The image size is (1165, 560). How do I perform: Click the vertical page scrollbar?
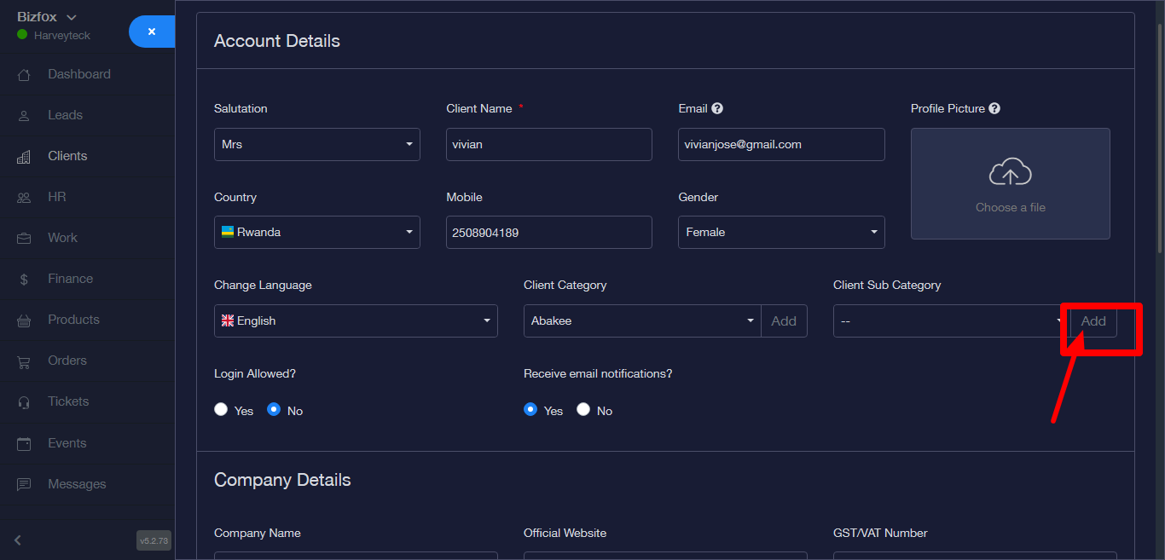[1159, 136]
